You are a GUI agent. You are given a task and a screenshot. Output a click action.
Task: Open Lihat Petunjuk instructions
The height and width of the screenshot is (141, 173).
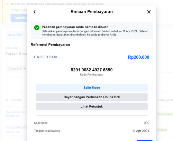92,107
